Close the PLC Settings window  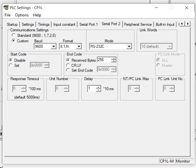click(187, 8)
